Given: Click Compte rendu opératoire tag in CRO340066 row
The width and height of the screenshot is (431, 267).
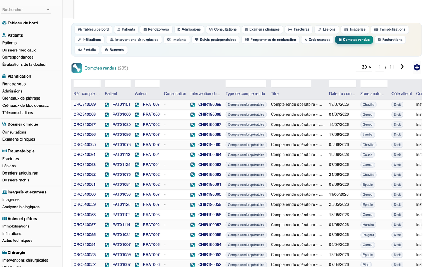Looking at the screenshot, I should [246, 135].
